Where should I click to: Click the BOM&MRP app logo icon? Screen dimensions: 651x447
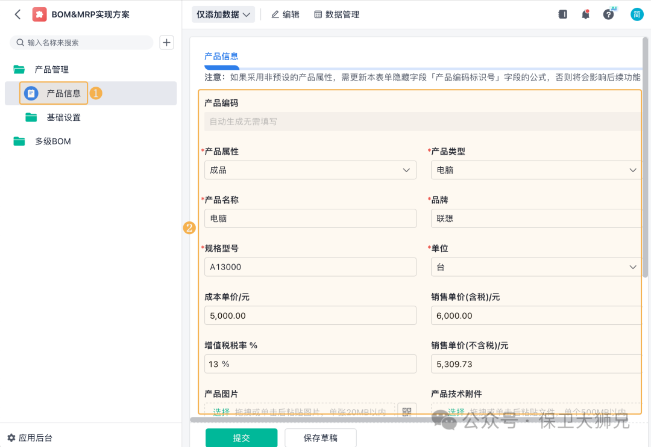40,14
